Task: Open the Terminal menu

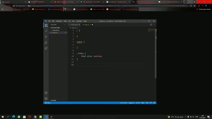Action: point(79,21)
